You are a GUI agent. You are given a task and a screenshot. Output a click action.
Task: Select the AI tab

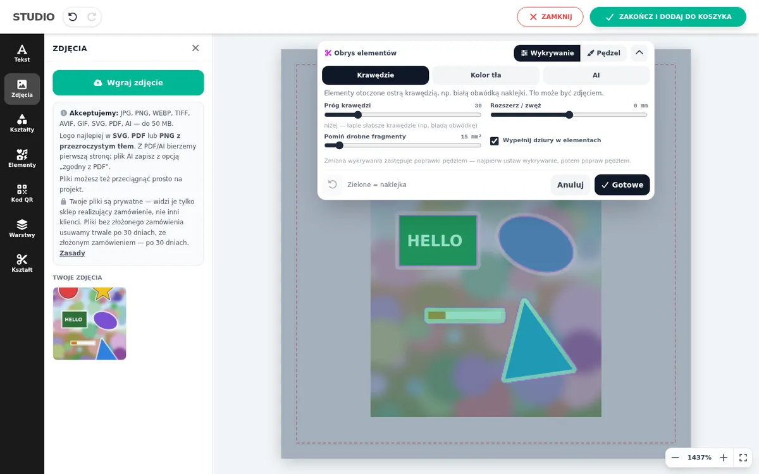coord(596,75)
